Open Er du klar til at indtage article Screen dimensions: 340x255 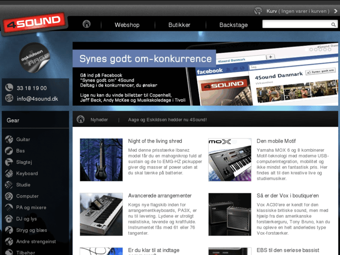click(x=153, y=250)
